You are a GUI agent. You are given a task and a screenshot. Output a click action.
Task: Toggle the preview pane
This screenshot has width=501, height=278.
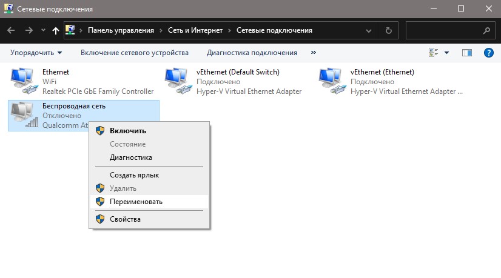[467, 53]
